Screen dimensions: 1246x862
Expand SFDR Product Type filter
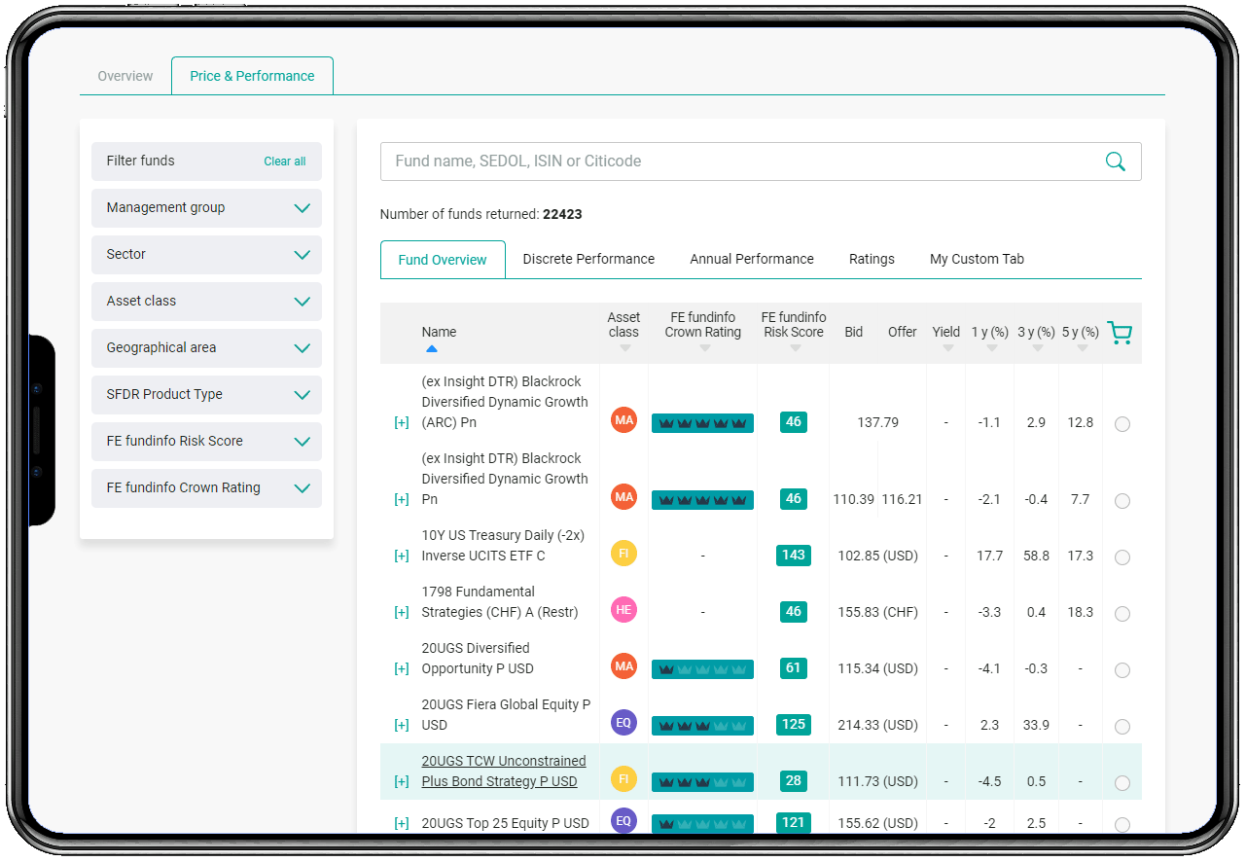click(206, 395)
